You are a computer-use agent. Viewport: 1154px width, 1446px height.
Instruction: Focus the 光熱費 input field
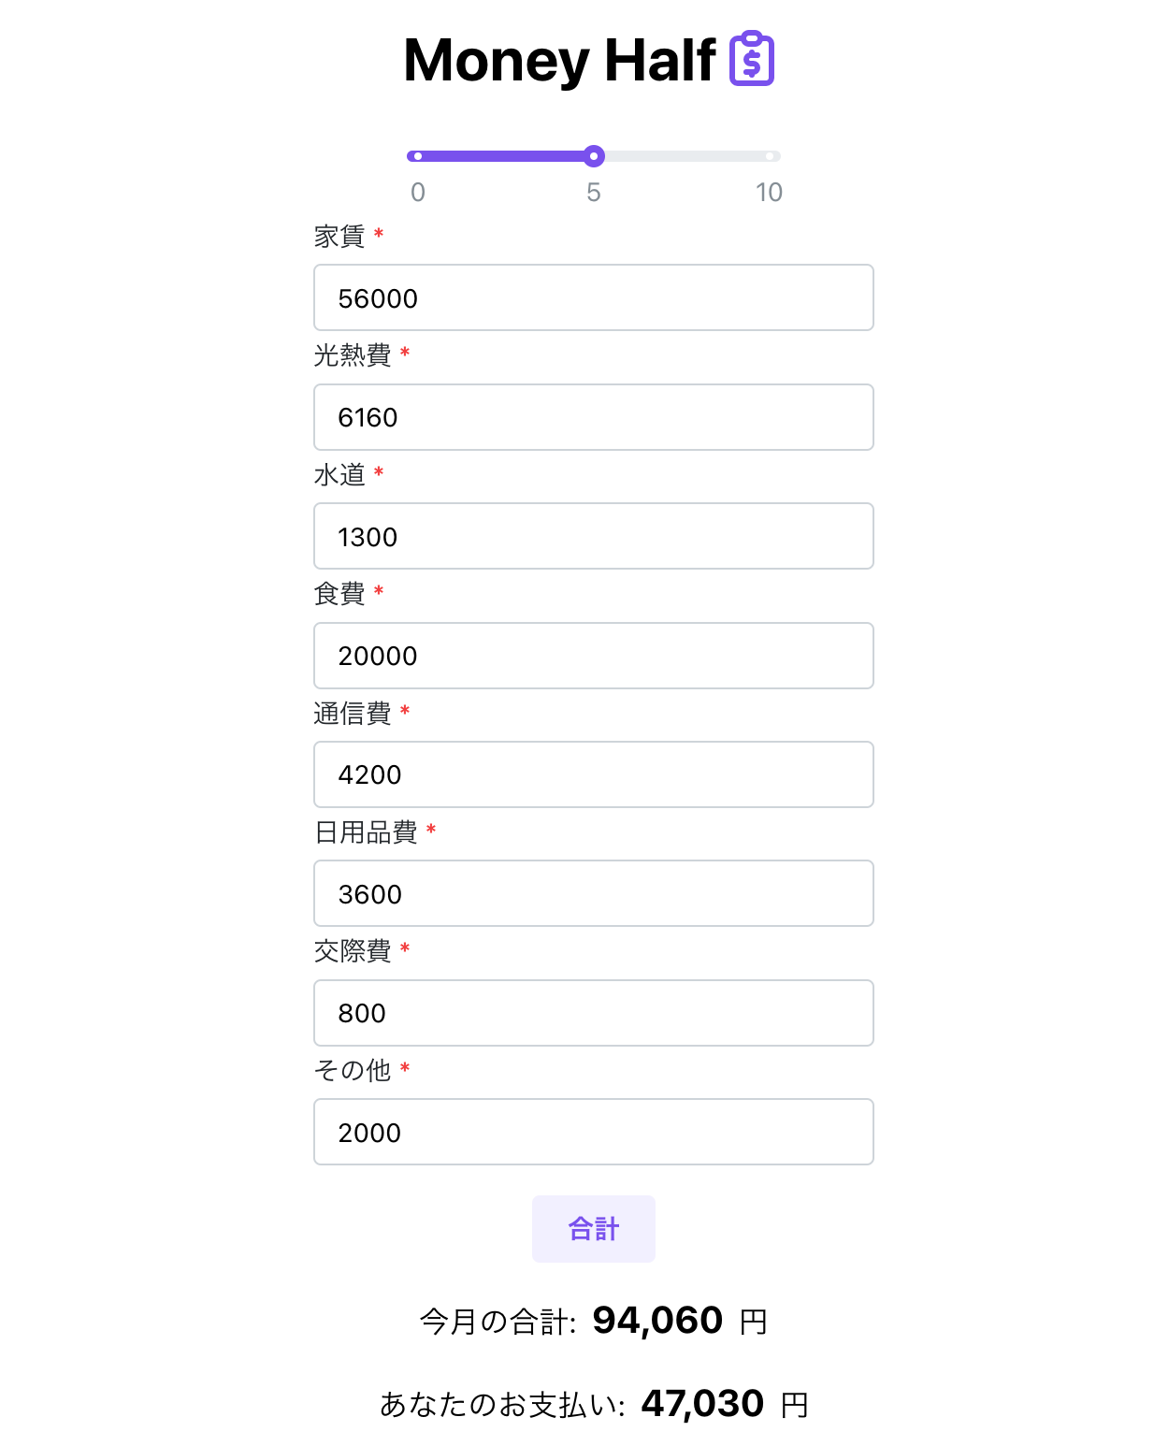pyautogui.click(x=593, y=417)
